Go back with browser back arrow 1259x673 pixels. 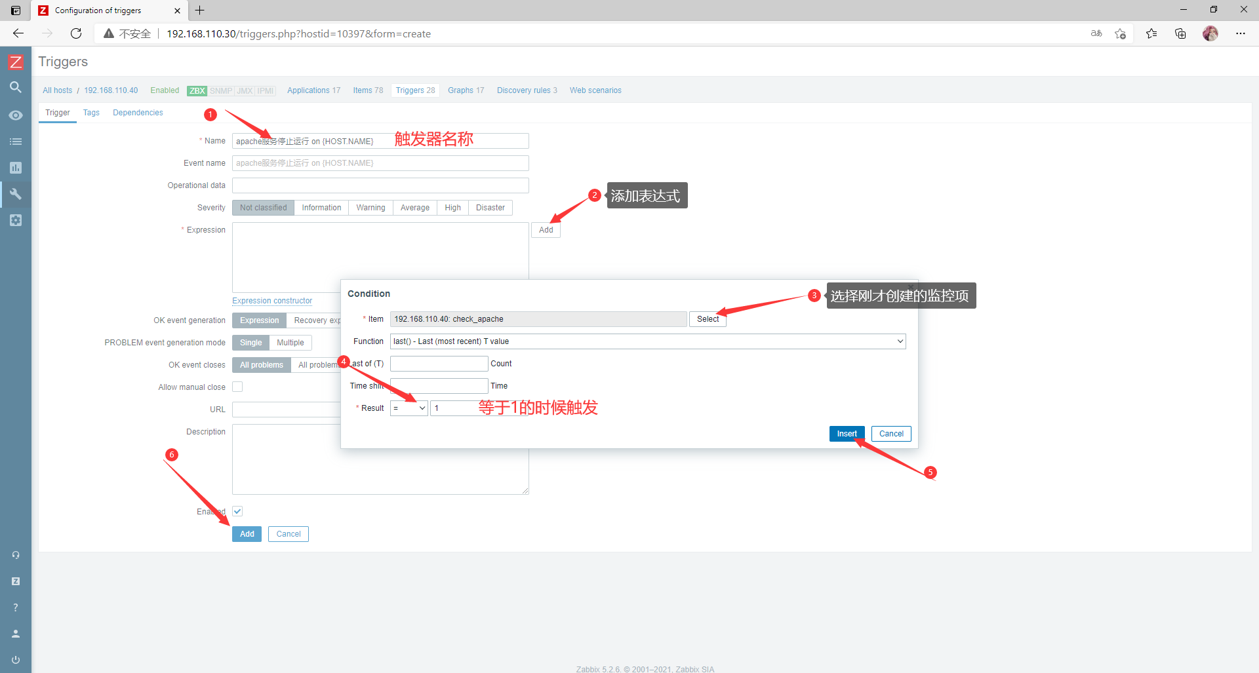[18, 33]
